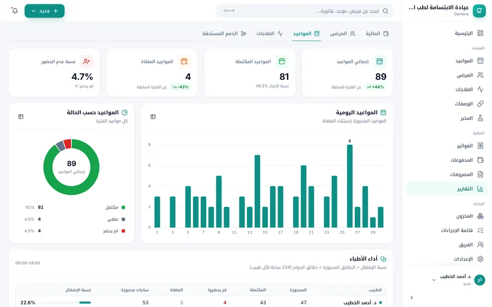Click ساعات محجوزة column header
Viewport: 492px width, 307px height.
pos(134,290)
